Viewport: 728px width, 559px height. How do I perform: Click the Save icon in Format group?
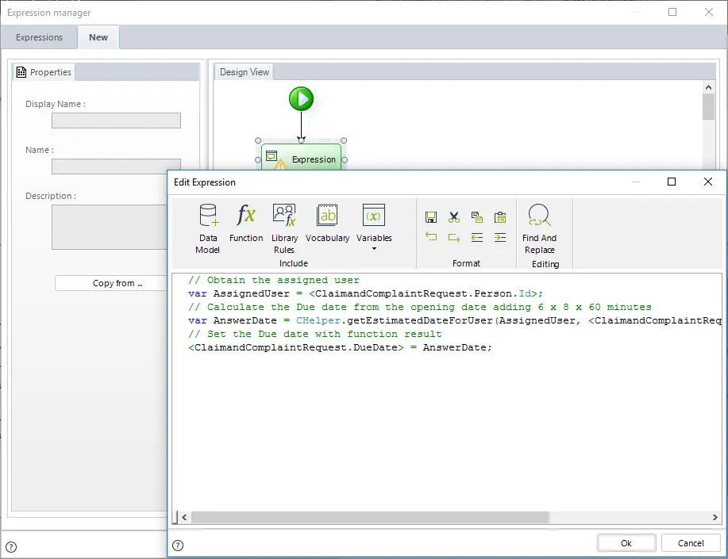(431, 217)
